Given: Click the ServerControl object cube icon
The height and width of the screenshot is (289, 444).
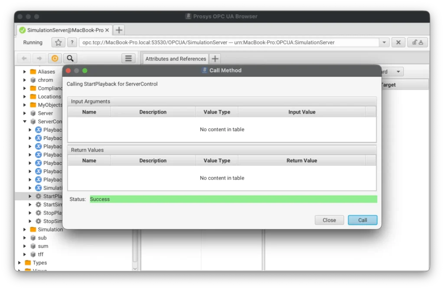Looking at the screenshot, I should 33,122.
